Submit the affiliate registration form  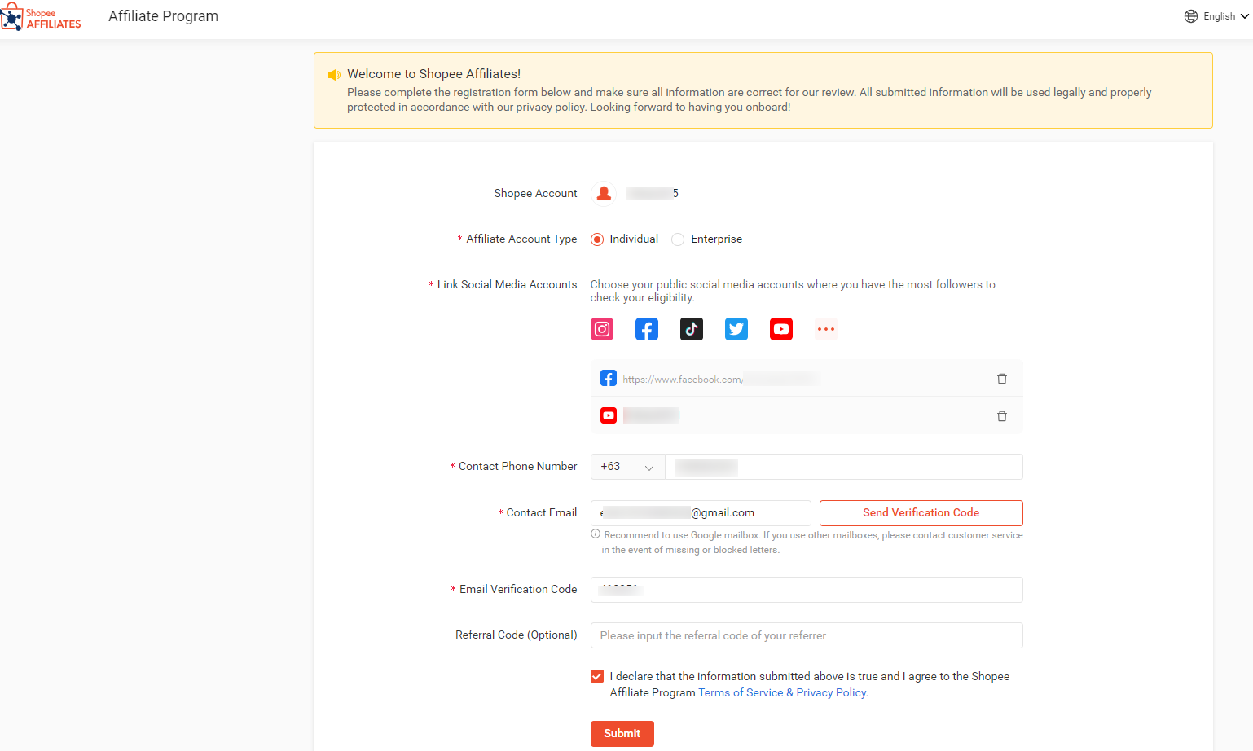pos(622,733)
